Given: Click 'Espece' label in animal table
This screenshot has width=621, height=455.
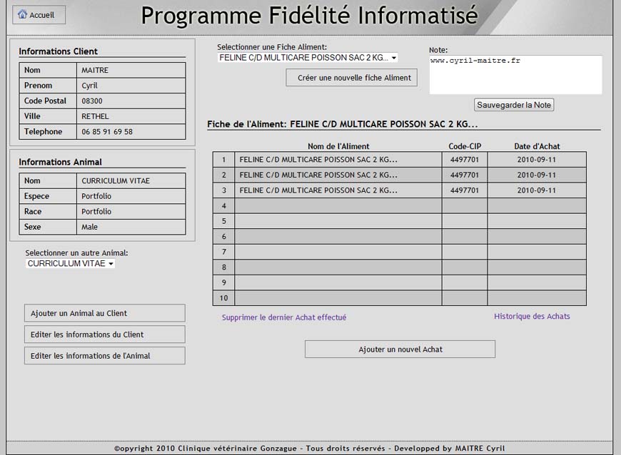Looking at the screenshot, I should click(36, 196).
